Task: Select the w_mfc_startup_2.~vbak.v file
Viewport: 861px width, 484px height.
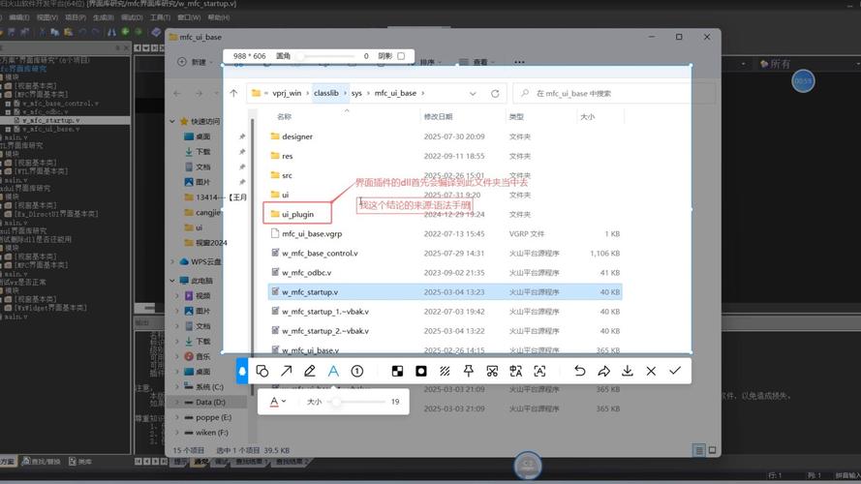Action: pos(325,331)
